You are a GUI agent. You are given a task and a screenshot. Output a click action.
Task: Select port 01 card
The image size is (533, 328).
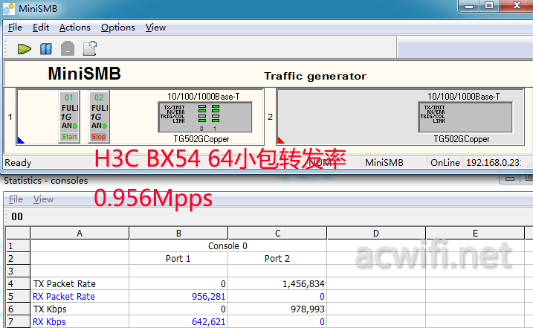coord(69,117)
